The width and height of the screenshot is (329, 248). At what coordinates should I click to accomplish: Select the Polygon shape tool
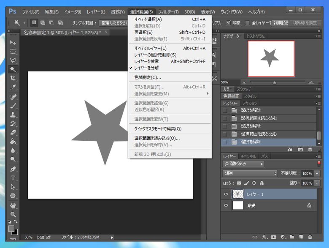[x=13, y=196]
